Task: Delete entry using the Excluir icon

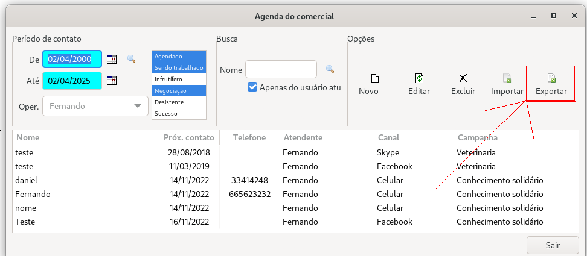Action: (x=463, y=78)
